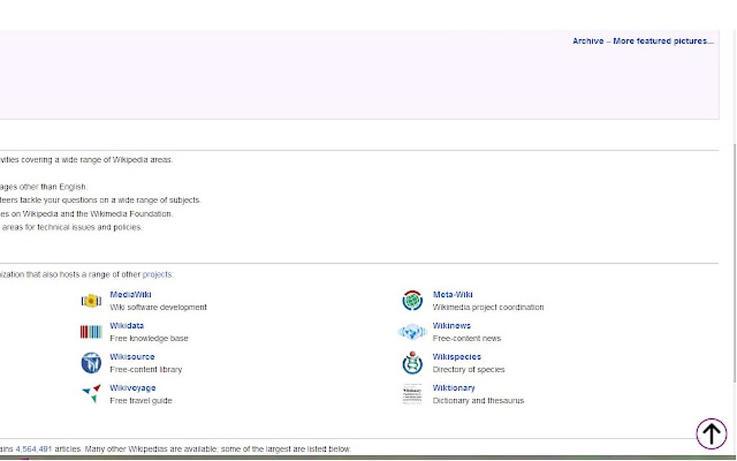
Task: Select the Wikivoyage arrows logo
Action: tap(90, 394)
